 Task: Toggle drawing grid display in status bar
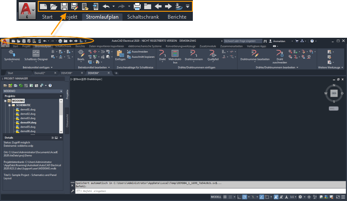pyautogui.click(x=225, y=197)
